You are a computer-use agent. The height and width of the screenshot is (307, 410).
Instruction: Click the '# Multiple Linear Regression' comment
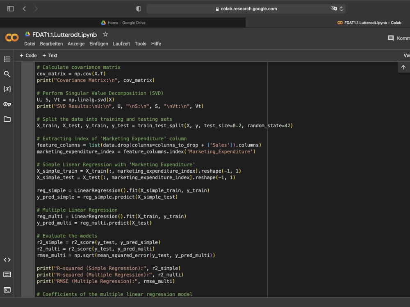(x=77, y=210)
